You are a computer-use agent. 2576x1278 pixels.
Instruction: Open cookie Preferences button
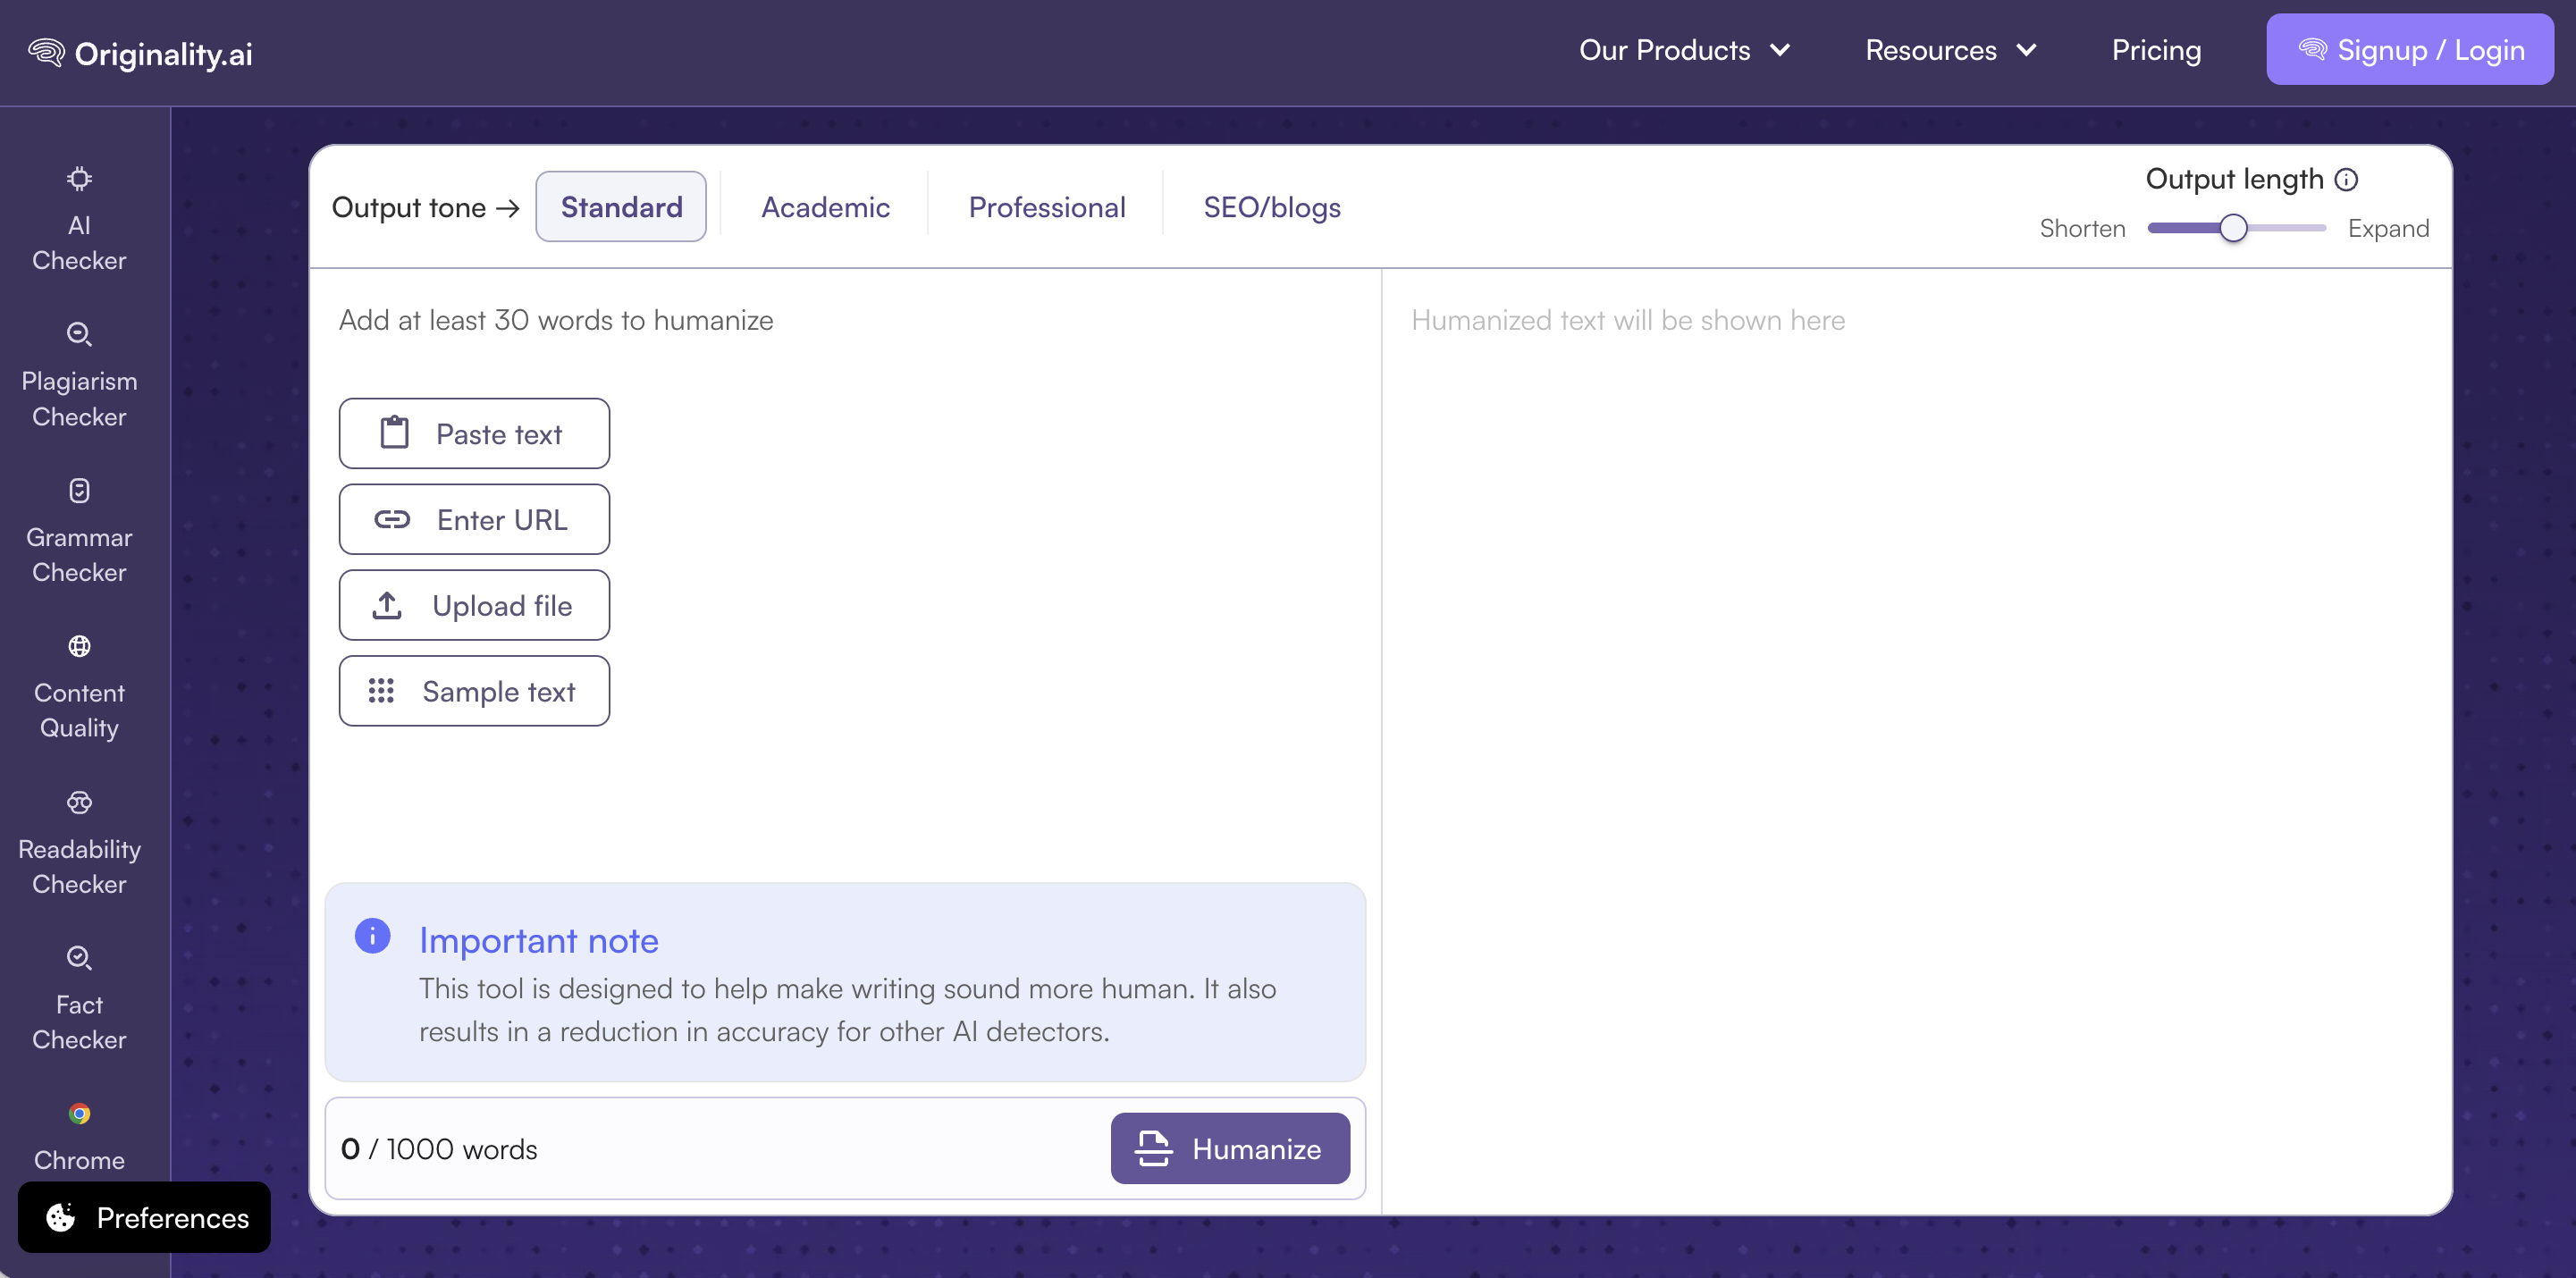click(x=144, y=1217)
